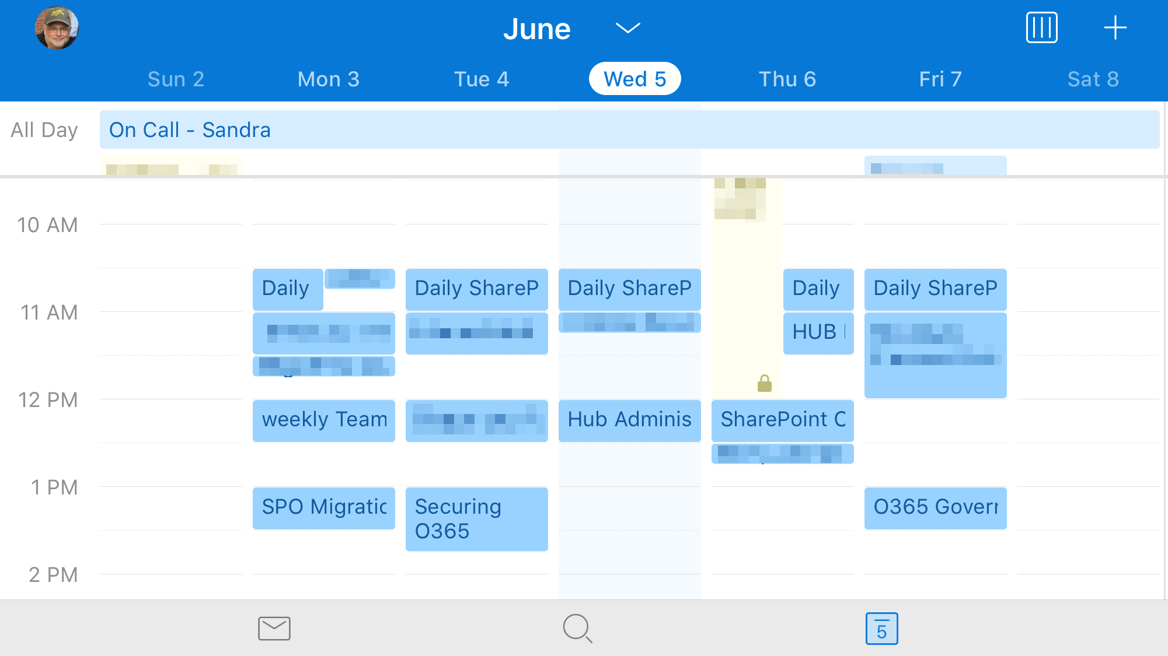Tap the lock icon on Thu 6 event
The width and height of the screenshot is (1168, 656).
pos(763,383)
